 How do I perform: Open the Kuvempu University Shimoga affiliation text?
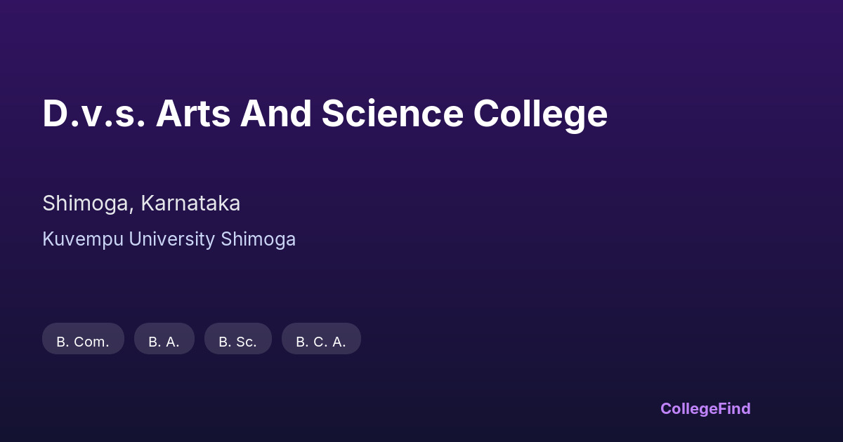pyautogui.click(x=169, y=239)
